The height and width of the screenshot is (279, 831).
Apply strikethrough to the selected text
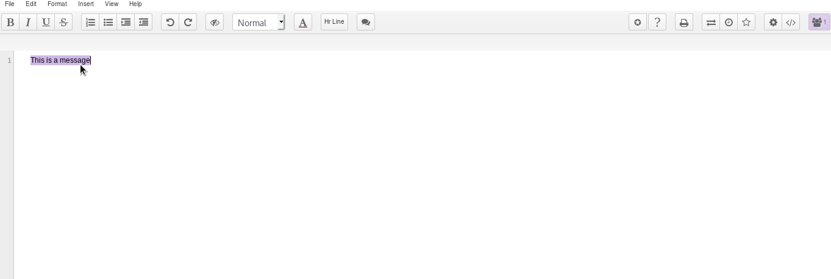(63, 23)
